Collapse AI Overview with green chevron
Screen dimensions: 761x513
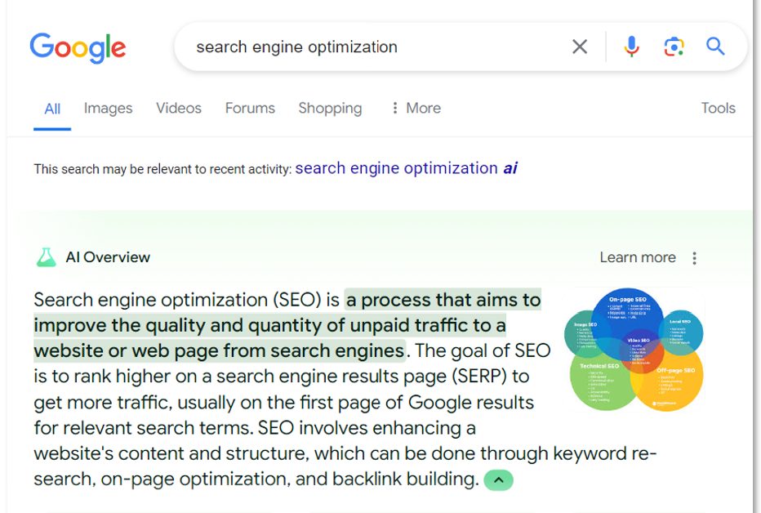click(x=498, y=480)
